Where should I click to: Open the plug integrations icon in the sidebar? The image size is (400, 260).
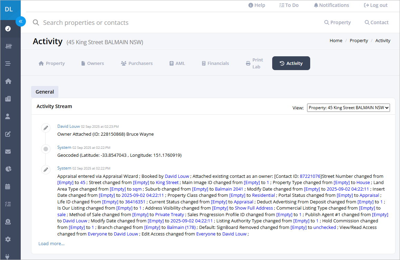7,257
